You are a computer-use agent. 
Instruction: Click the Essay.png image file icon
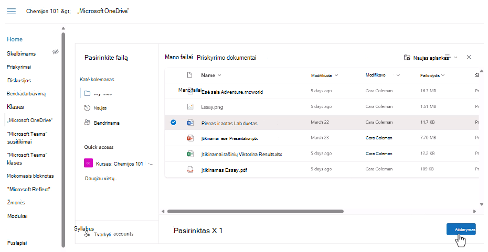click(x=190, y=107)
